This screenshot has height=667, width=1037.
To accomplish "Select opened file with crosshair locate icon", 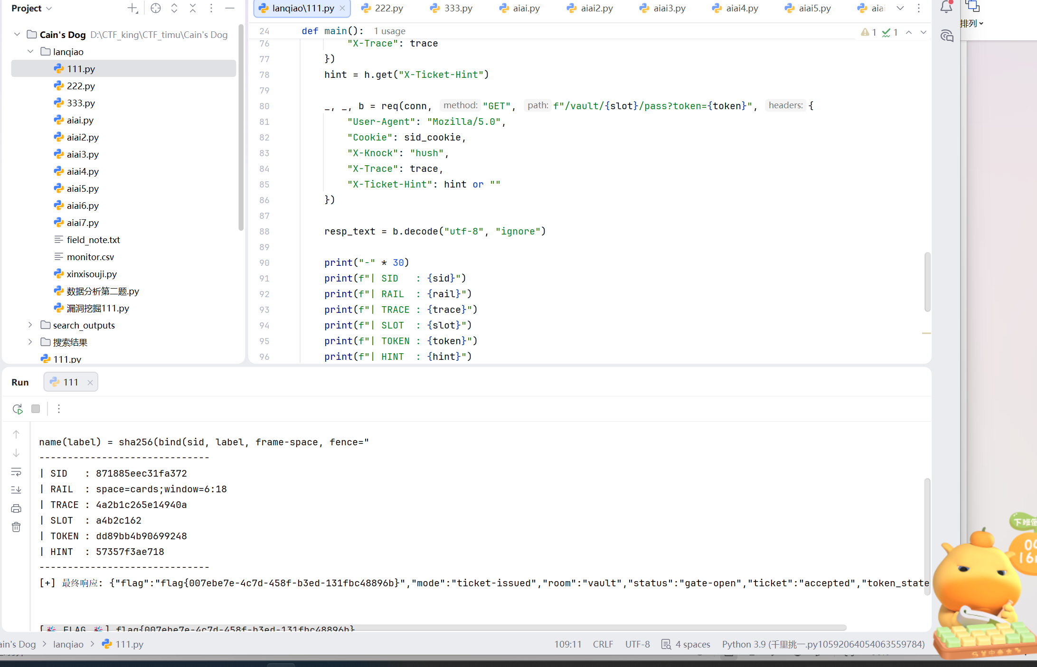I will [156, 8].
